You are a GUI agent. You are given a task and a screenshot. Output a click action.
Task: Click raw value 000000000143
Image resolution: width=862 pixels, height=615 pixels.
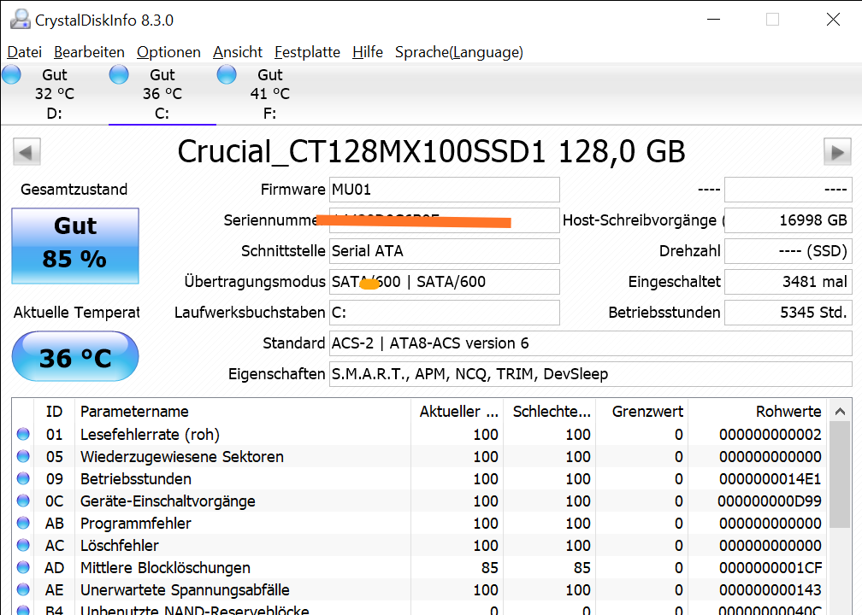[x=770, y=589]
